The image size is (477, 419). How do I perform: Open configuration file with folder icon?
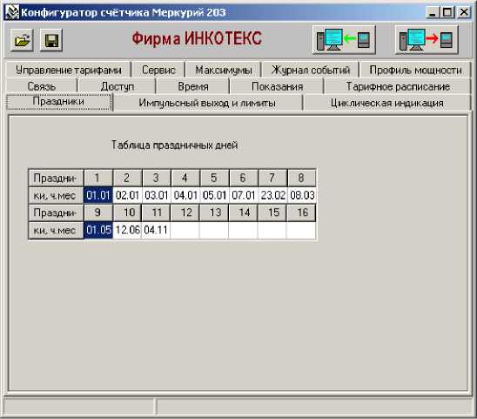(22, 40)
